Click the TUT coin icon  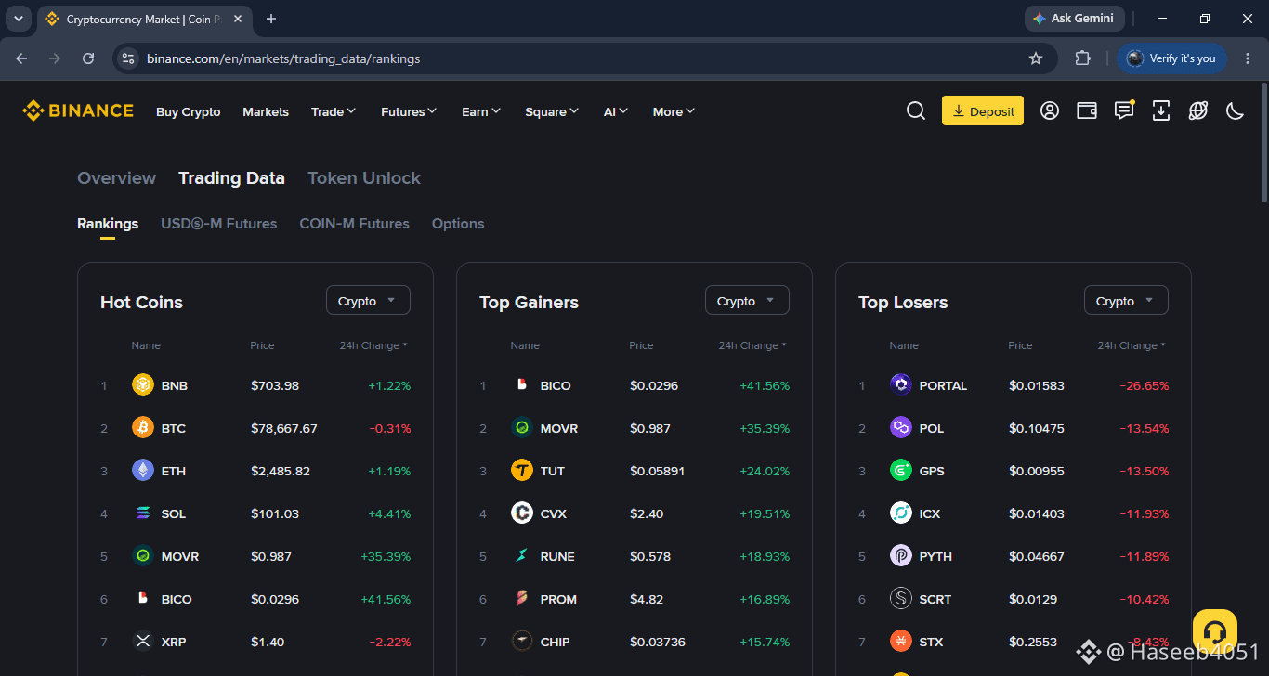(522, 471)
